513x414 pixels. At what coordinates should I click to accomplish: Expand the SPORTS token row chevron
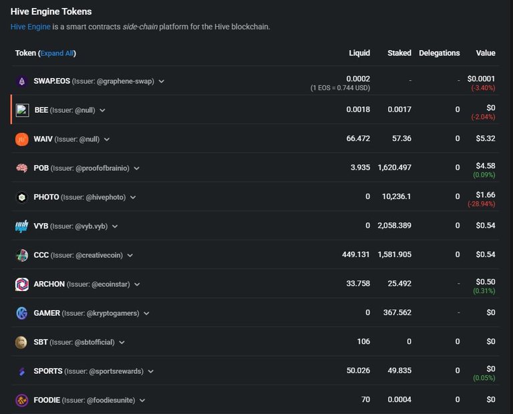[151, 371]
